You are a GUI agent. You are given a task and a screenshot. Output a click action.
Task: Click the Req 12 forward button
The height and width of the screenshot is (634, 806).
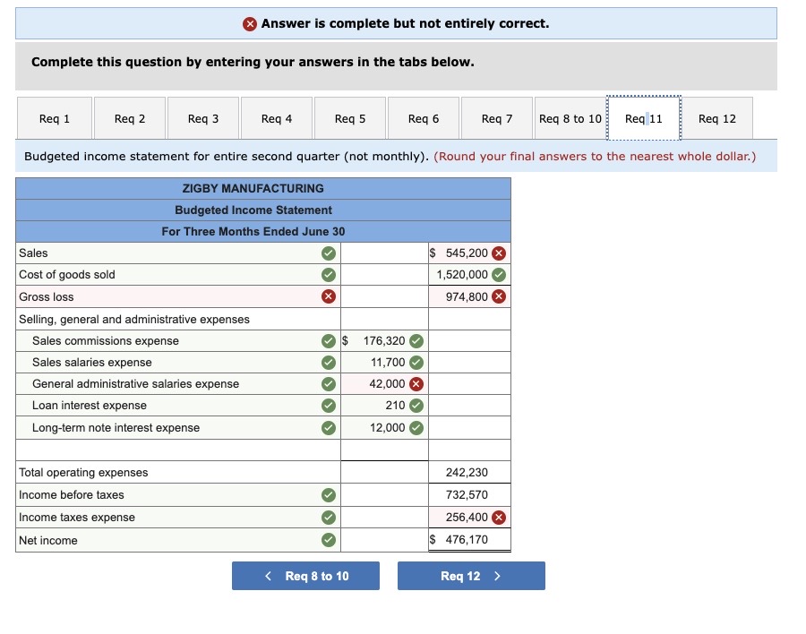tap(472, 576)
